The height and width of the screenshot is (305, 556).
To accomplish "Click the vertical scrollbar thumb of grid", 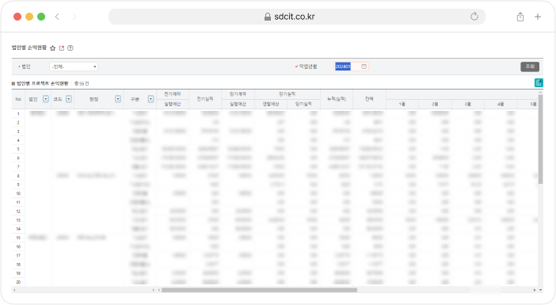I will pyautogui.click(x=540, y=139).
